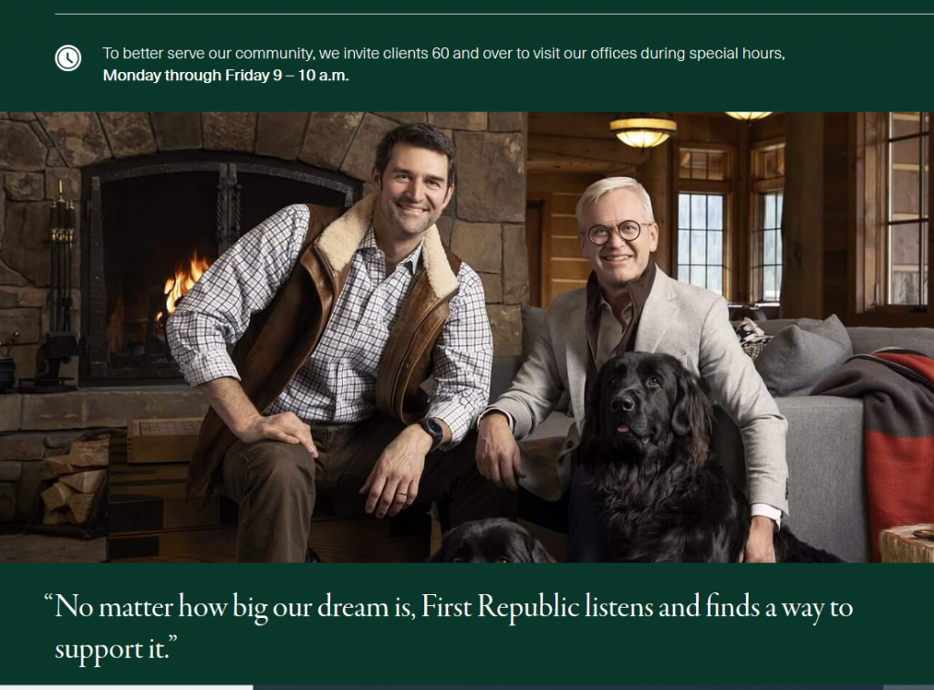The height and width of the screenshot is (690, 934).
Task: Click the bold 'Monday through Friday 9 – 10 a.m.' text
Action: 226,76
